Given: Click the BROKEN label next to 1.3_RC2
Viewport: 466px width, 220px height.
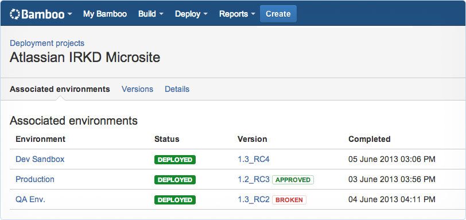Looking at the screenshot, I should (289, 200).
